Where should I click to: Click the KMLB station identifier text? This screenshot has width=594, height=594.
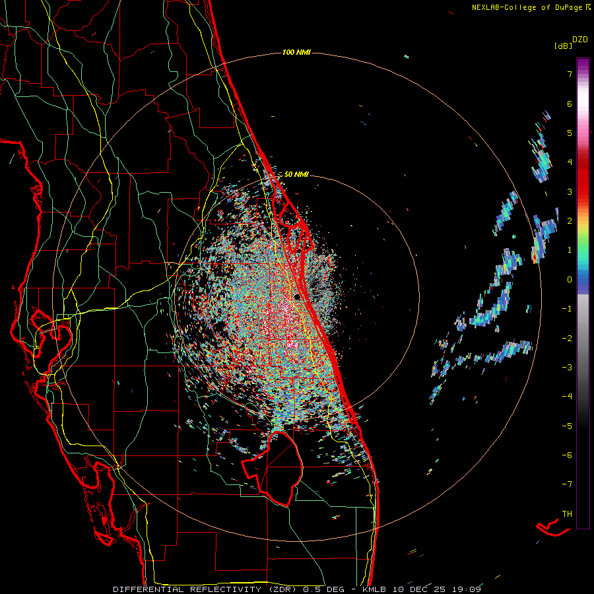click(374, 589)
